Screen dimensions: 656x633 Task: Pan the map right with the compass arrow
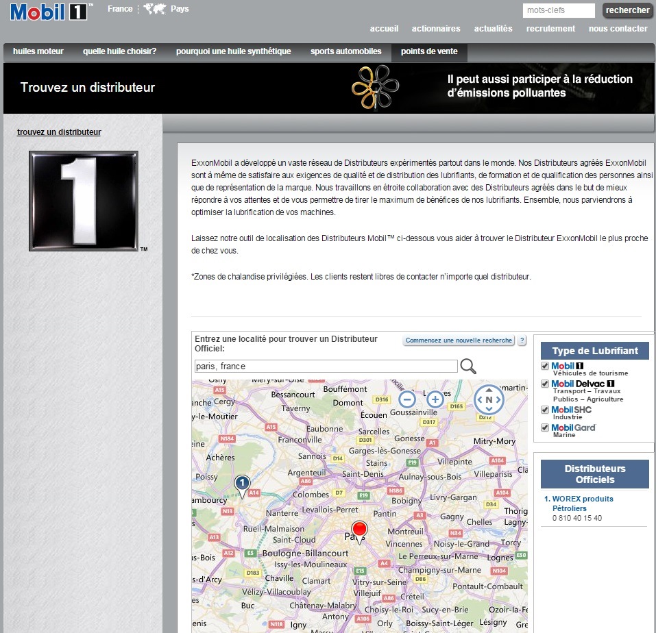point(498,399)
